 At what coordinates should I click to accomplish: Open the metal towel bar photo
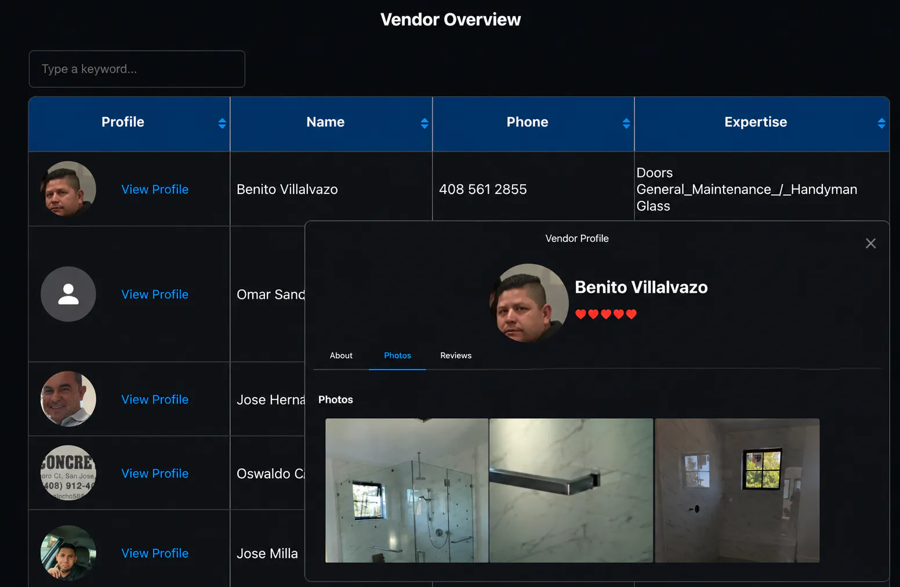tap(571, 490)
